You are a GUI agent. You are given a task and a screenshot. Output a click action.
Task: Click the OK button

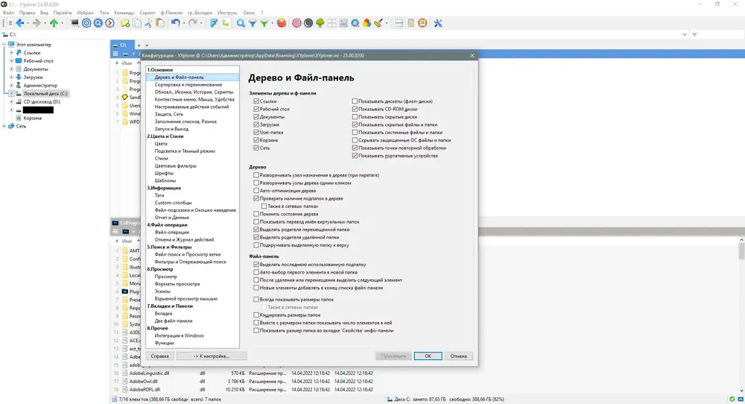pos(428,356)
